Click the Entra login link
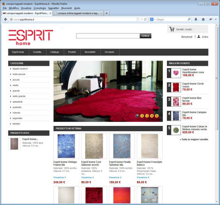 (205, 37)
